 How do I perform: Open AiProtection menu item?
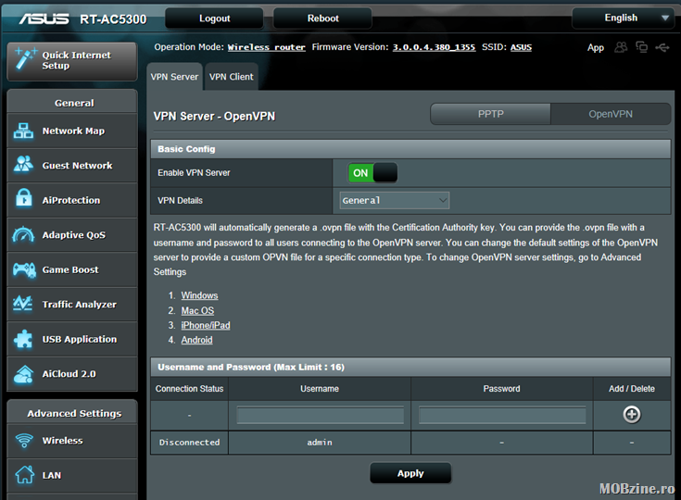[72, 200]
